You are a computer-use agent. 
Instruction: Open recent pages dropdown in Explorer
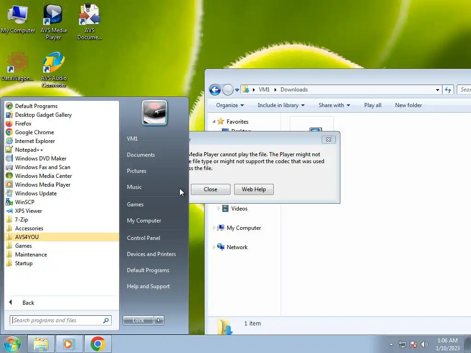(x=237, y=90)
